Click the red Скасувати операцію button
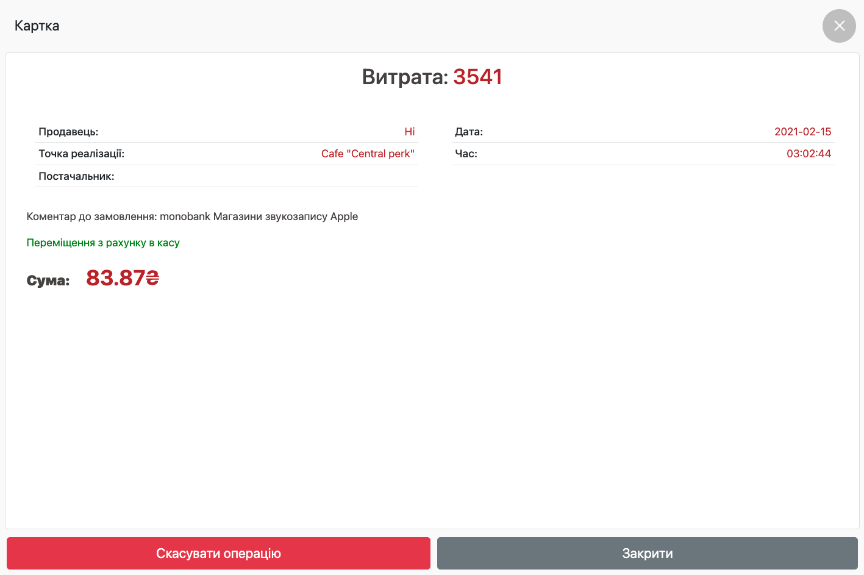Image resolution: width=864 pixels, height=575 pixels. 218,553
